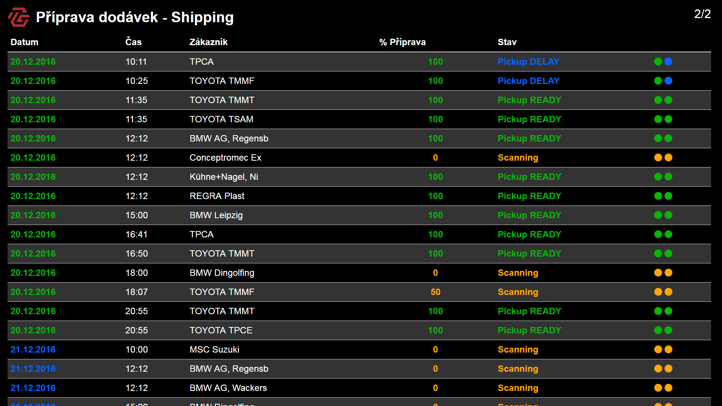722x406 pixels.
Task: Click the orange status dots for BMW Dingolfing 18:00
Action: coord(663,273)
